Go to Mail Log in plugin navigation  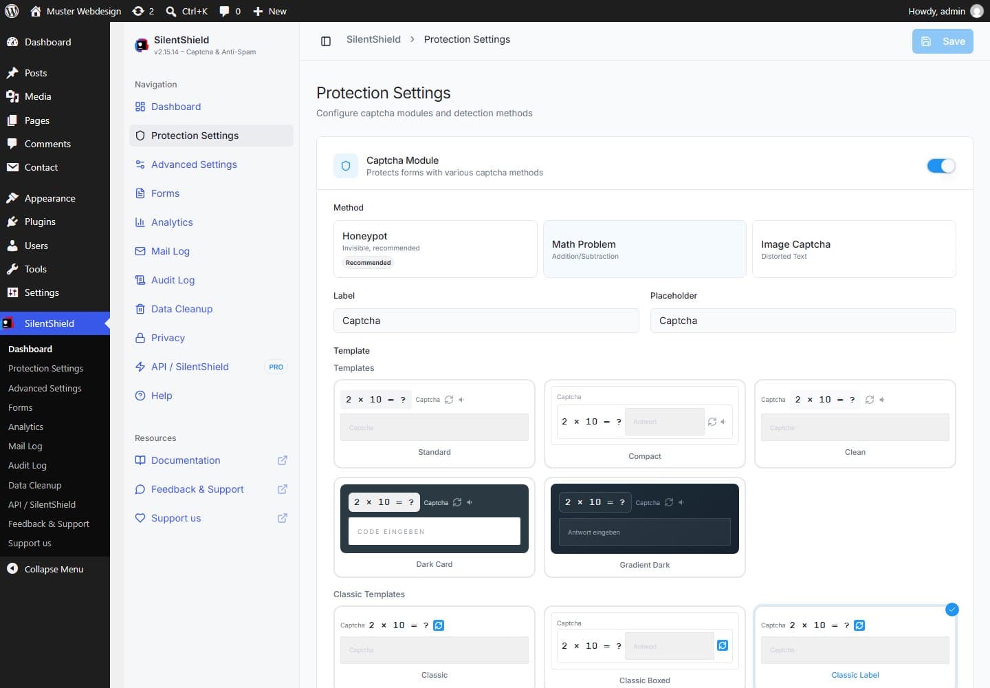(211, 251)
